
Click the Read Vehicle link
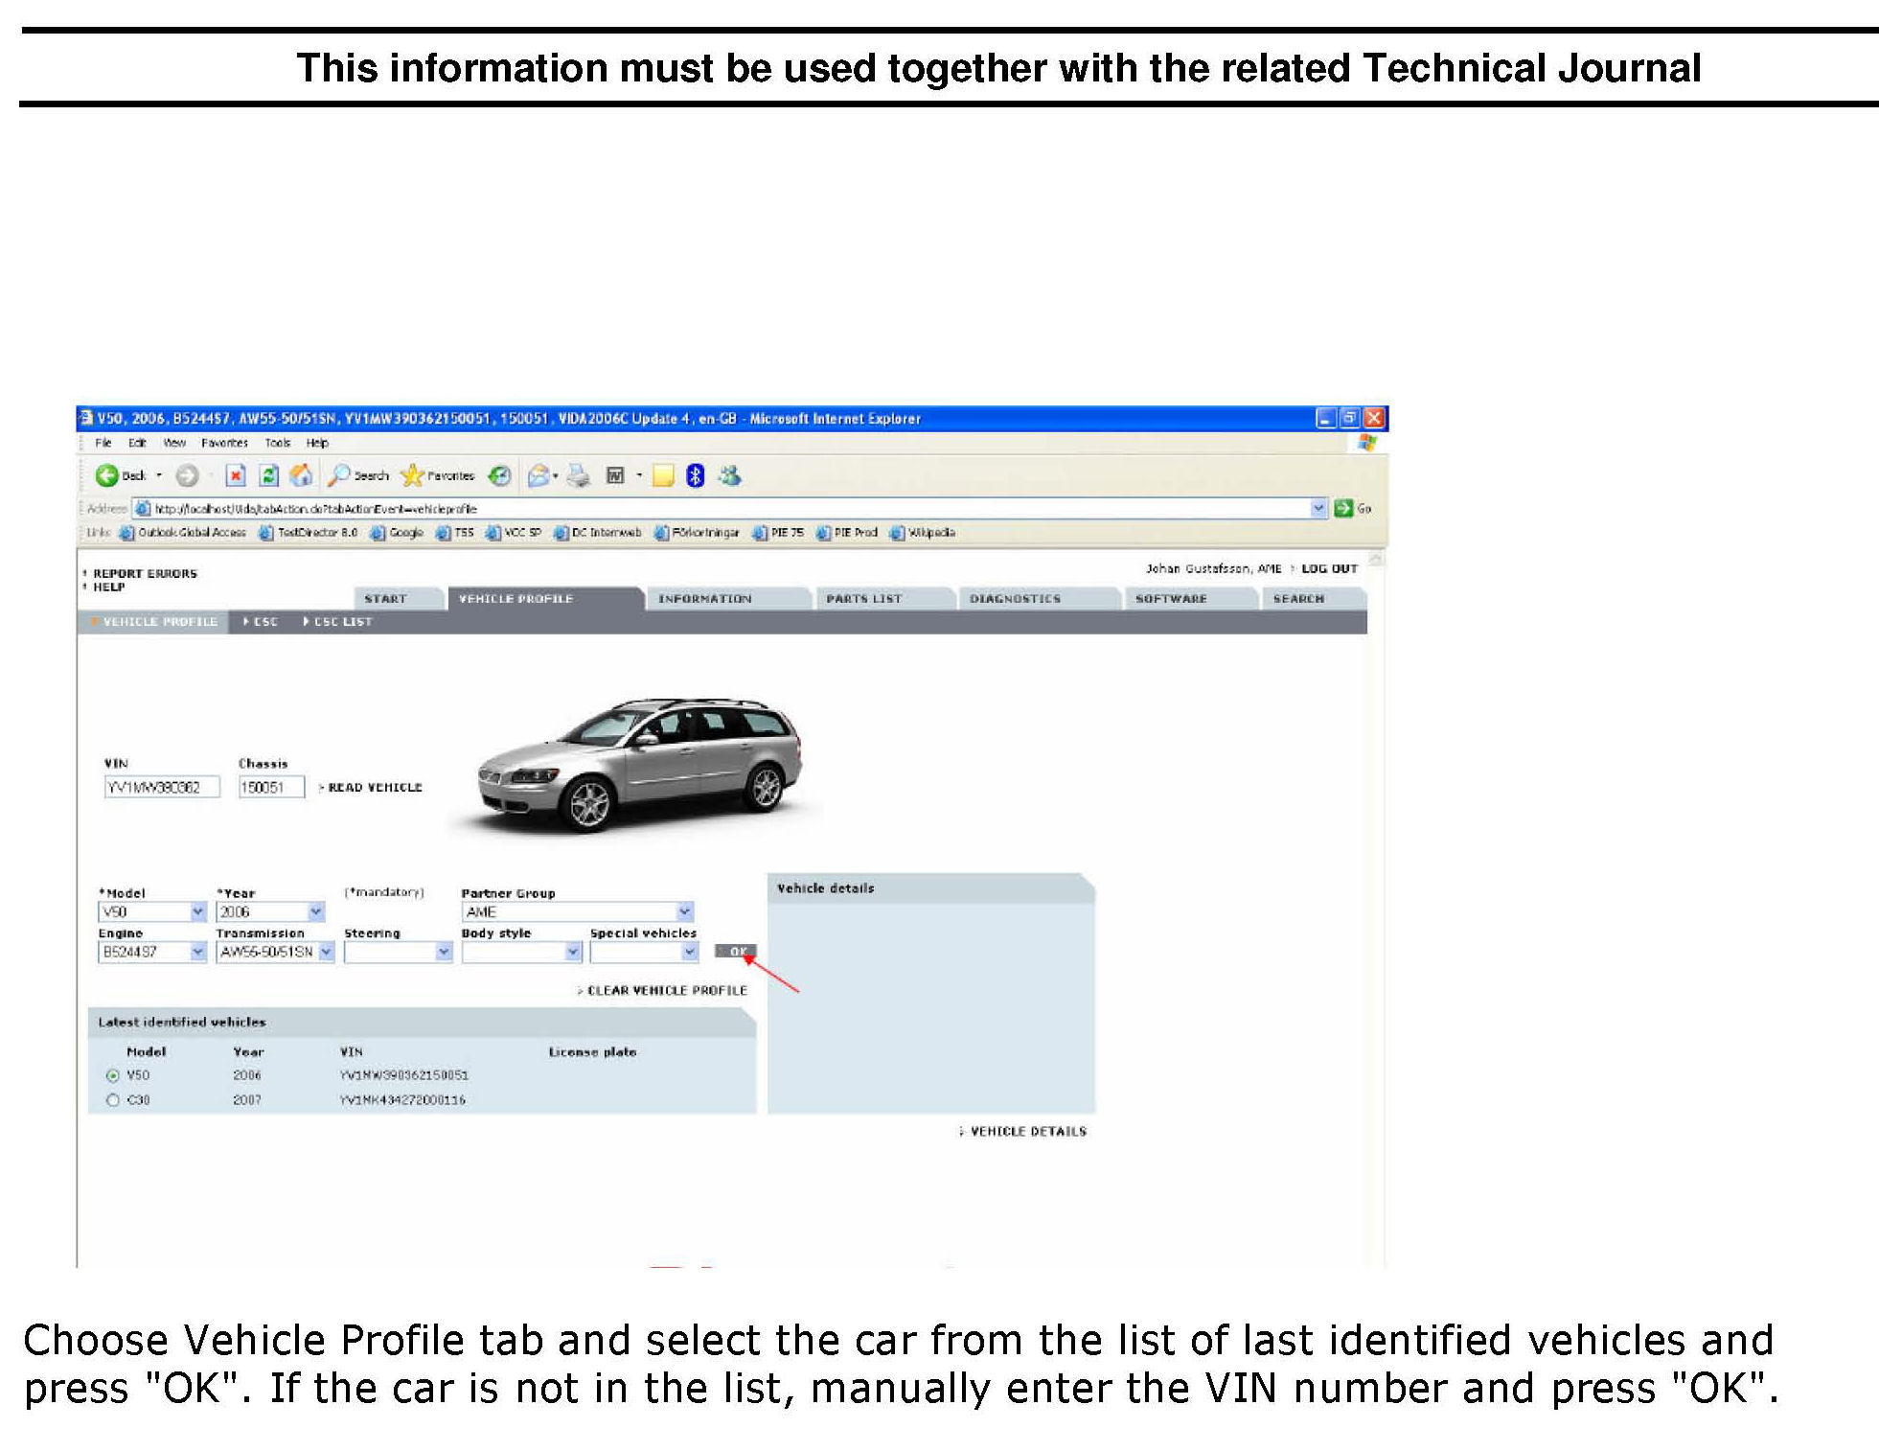375,788
